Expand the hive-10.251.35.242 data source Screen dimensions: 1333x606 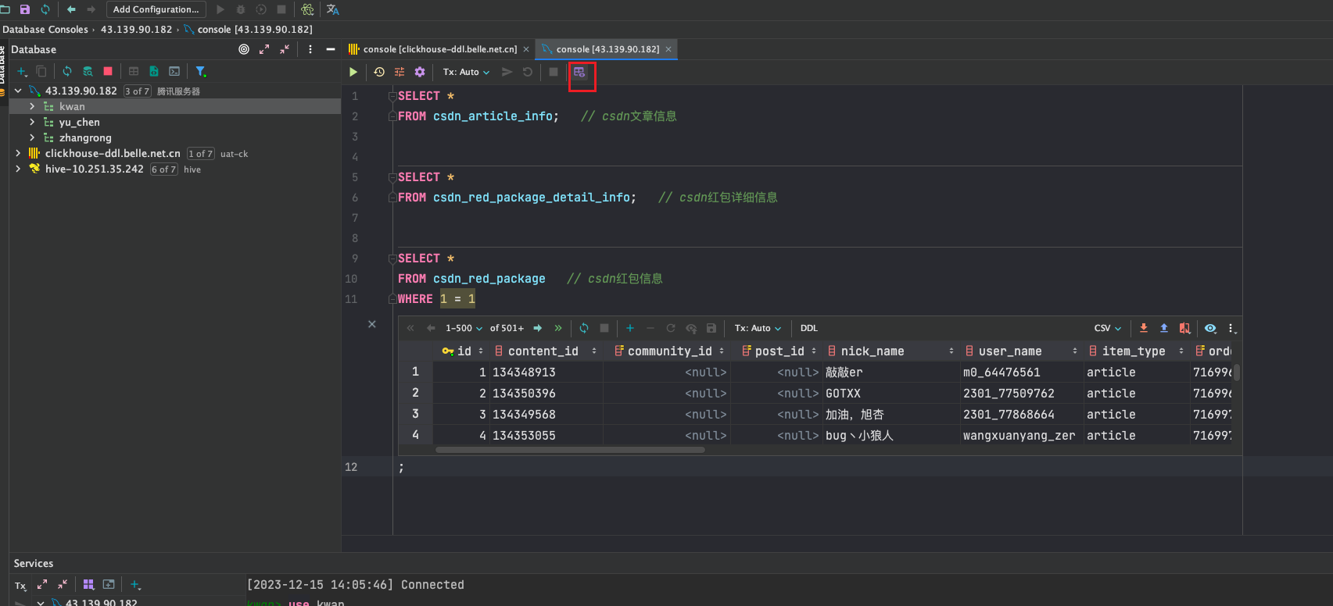18,169
